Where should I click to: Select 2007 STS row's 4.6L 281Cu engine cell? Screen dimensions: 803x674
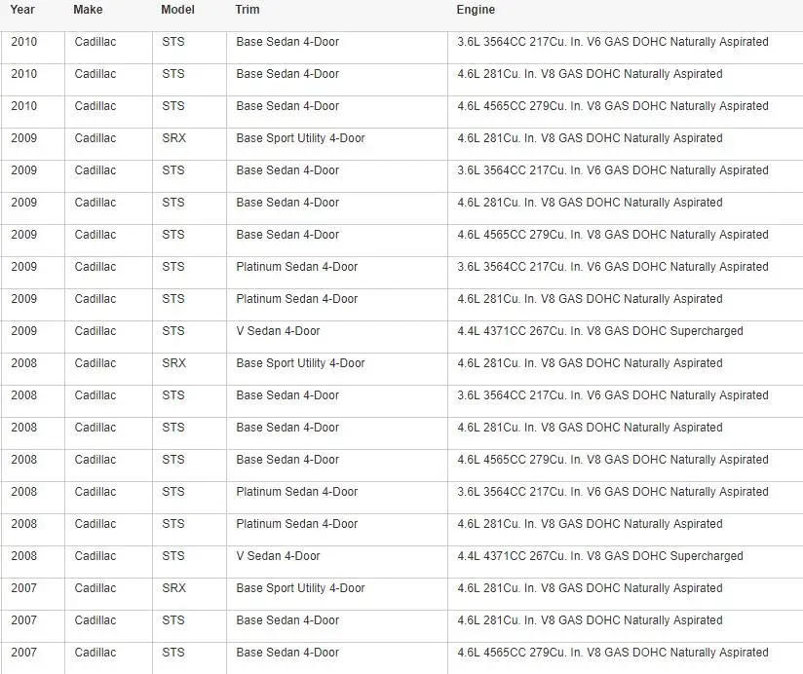click(590, 620)
